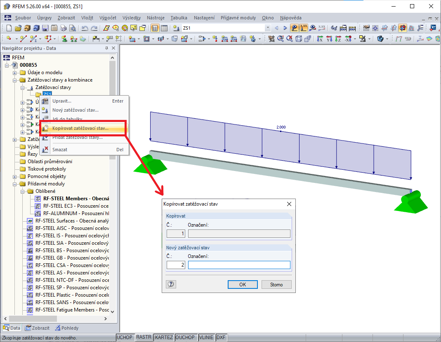This screenshot has width=441, height=342.
Task: Collapse the Zatěžovací stavy node
Action: pos(23,88)
